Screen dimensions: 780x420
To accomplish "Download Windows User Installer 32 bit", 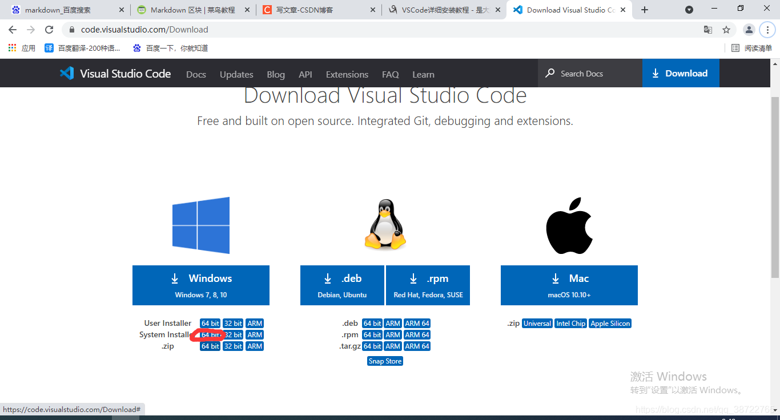I will 233,324.
